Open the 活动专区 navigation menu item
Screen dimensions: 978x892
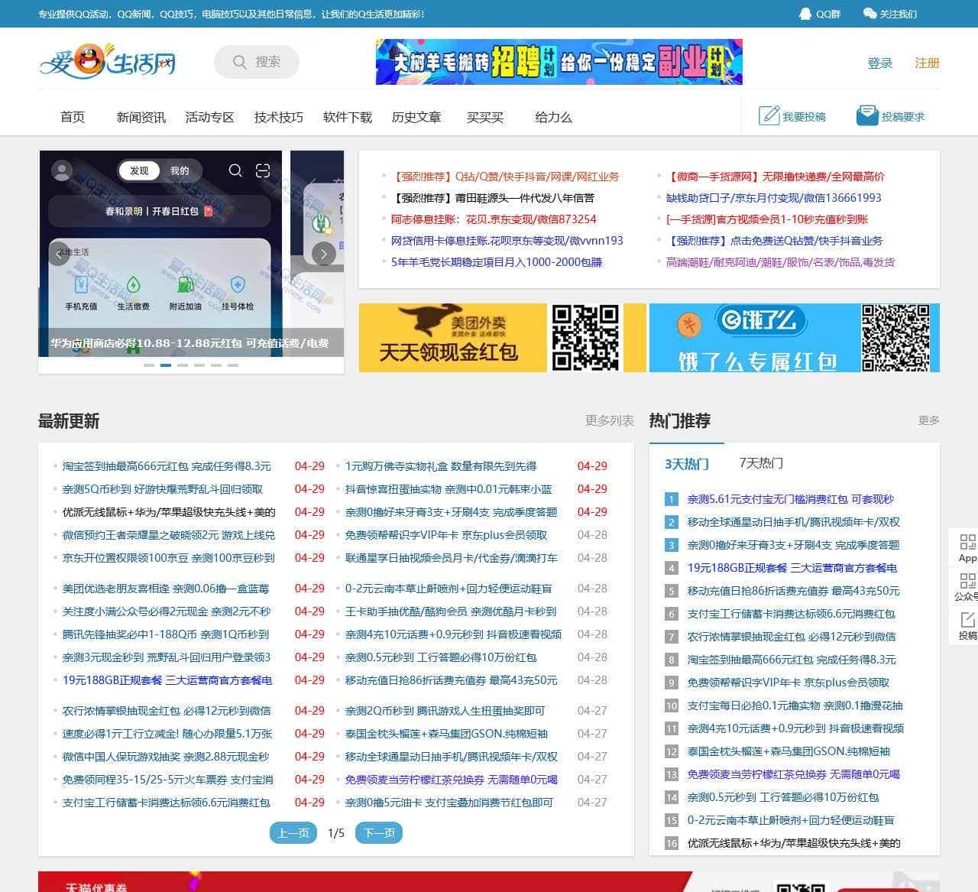(209, 117)
